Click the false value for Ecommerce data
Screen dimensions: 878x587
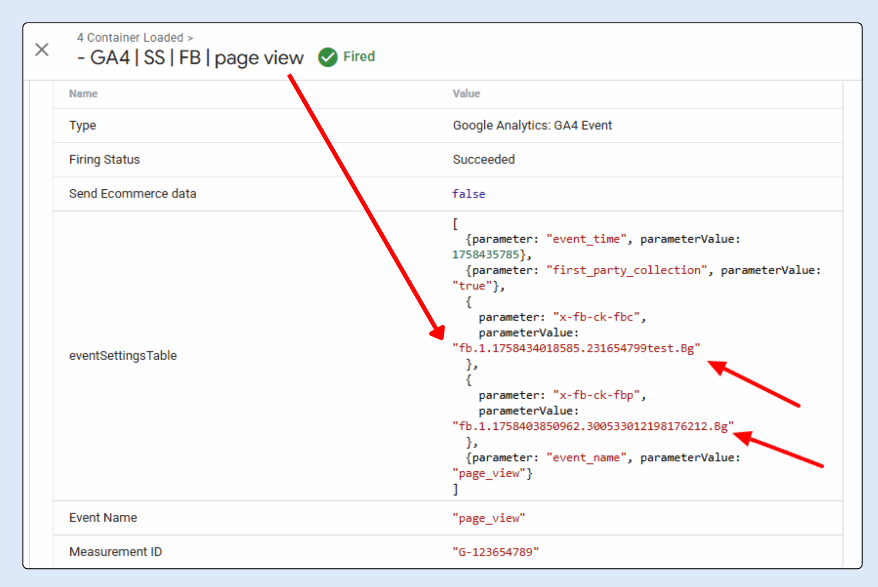tap(468, 194)
